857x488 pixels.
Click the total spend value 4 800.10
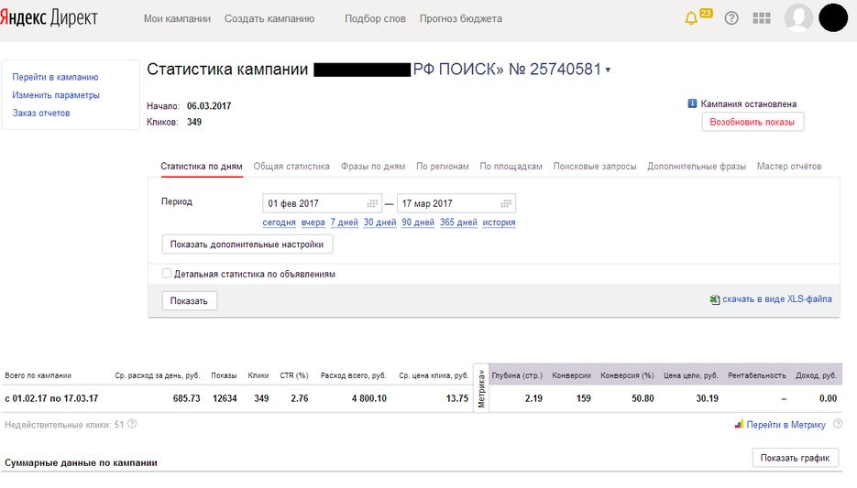click(x=369, y=398)
